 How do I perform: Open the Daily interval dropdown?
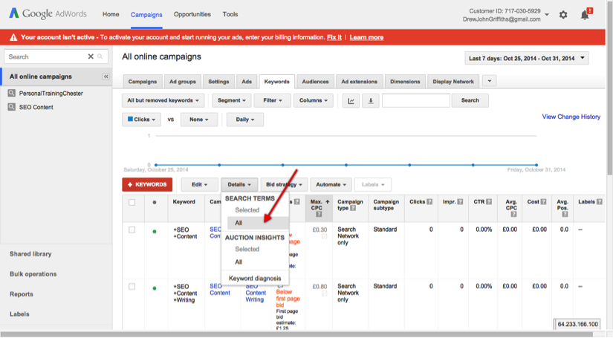[x=244, y=120]
